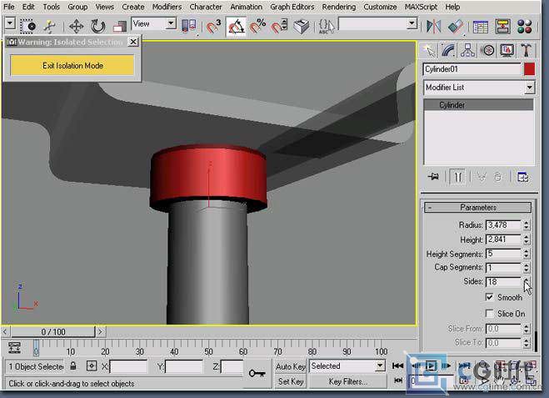Viewport: 549px width, 398px height.
Task: Click the red object color swatch
Action: click(x=529, y=69)
